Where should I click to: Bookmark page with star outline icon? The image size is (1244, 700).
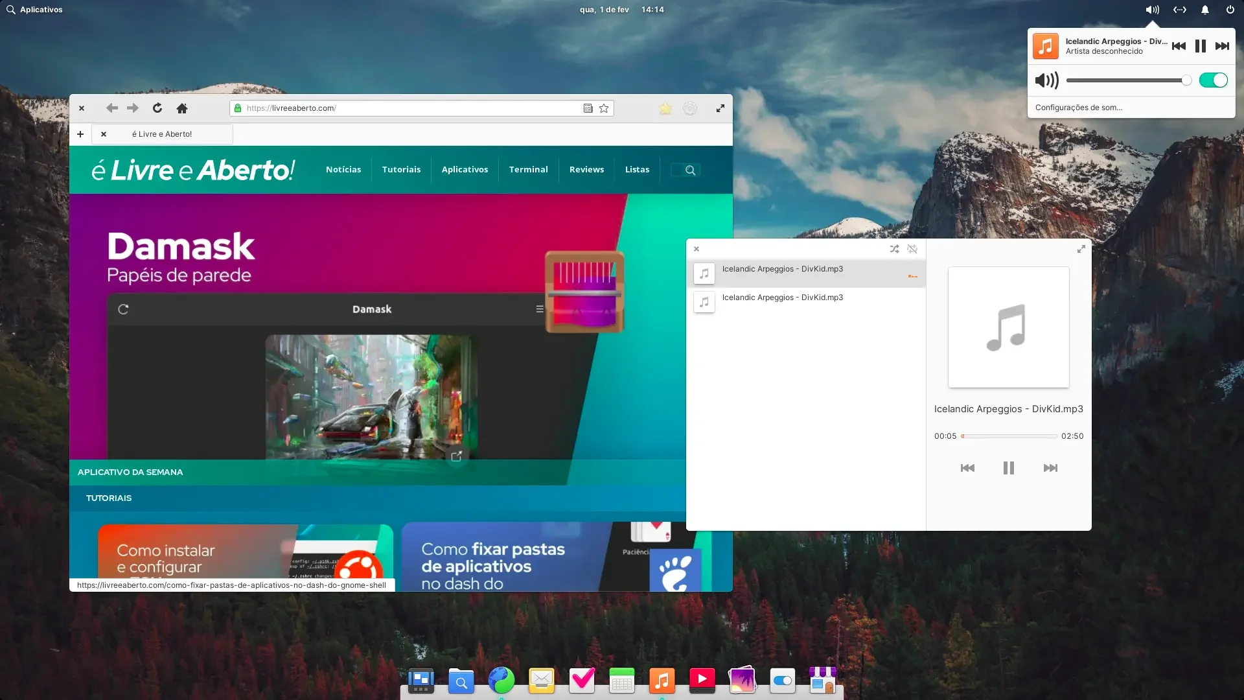pyautogui.click(x=604, y=108)
